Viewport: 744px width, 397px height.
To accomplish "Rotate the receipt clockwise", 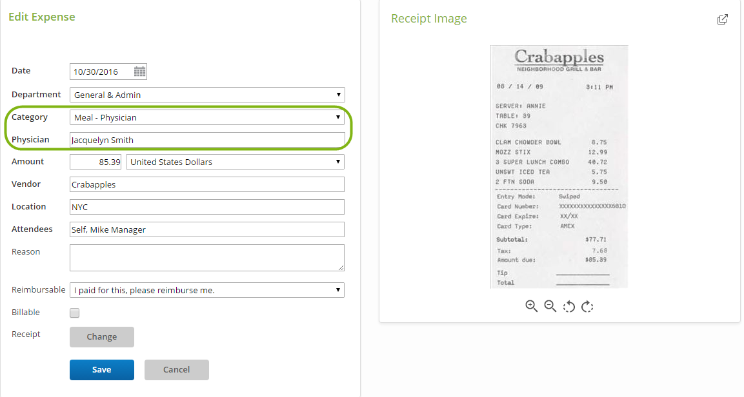I will click(587, 306).
